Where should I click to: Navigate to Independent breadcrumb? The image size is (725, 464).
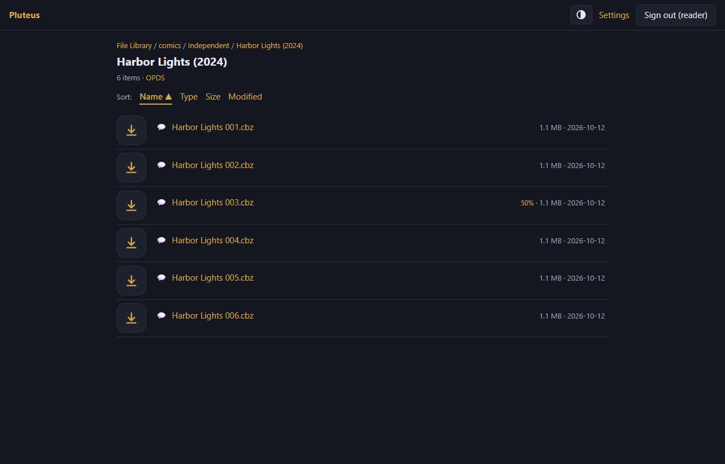click(x=208, y=46)
